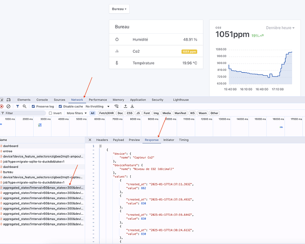Expand the Dernière heure period selector
This screenshot has width=305, height=244.
click(x=280, y=28)
